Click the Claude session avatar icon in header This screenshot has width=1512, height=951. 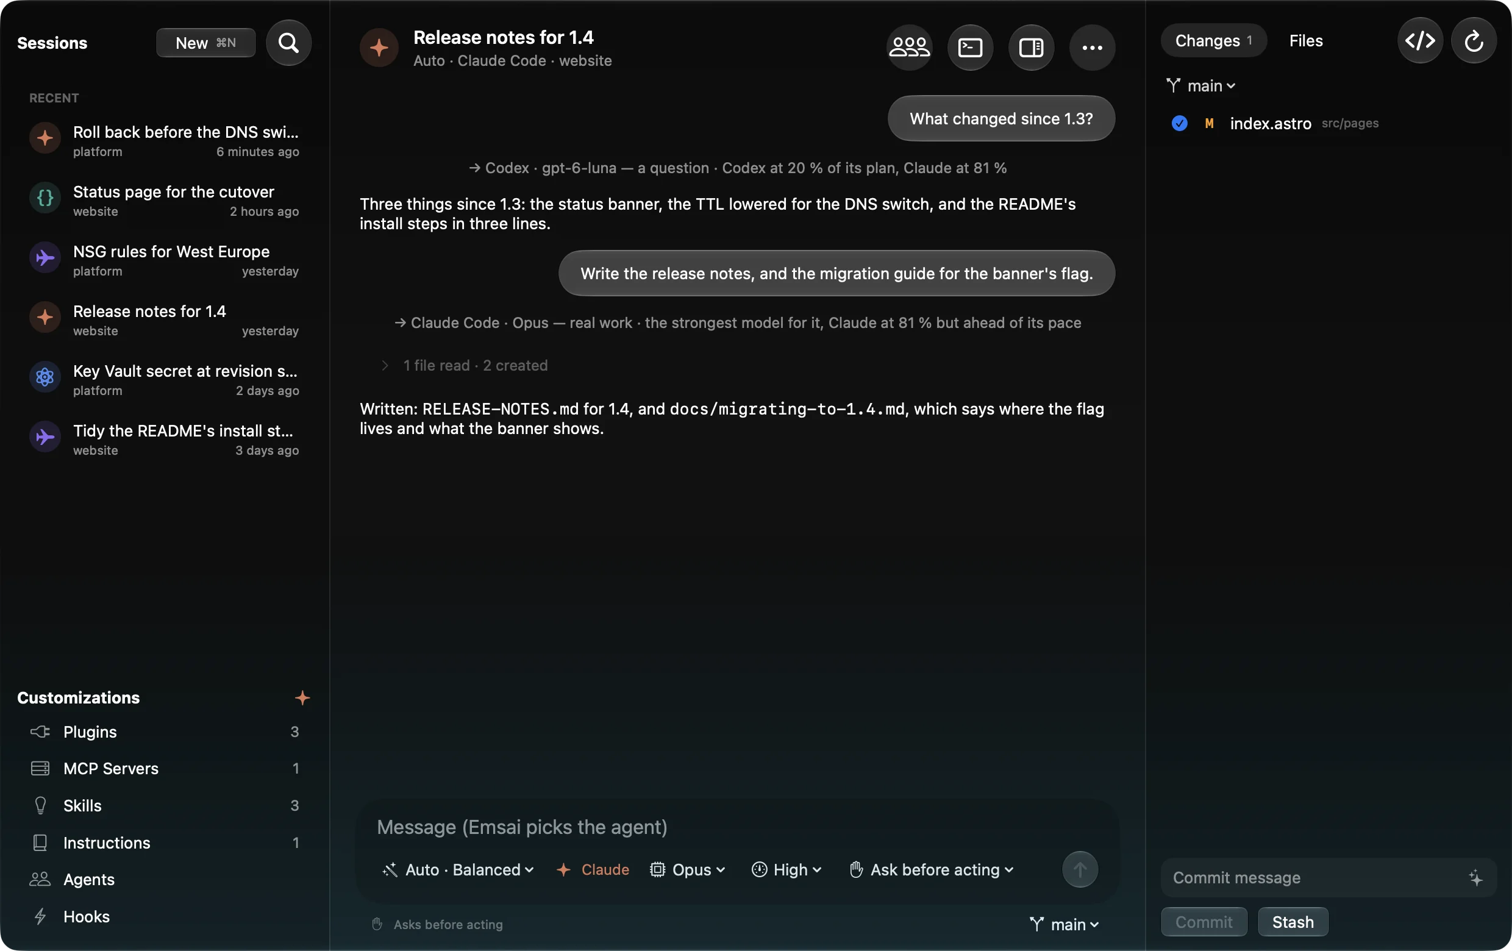(x=379, y=47)
